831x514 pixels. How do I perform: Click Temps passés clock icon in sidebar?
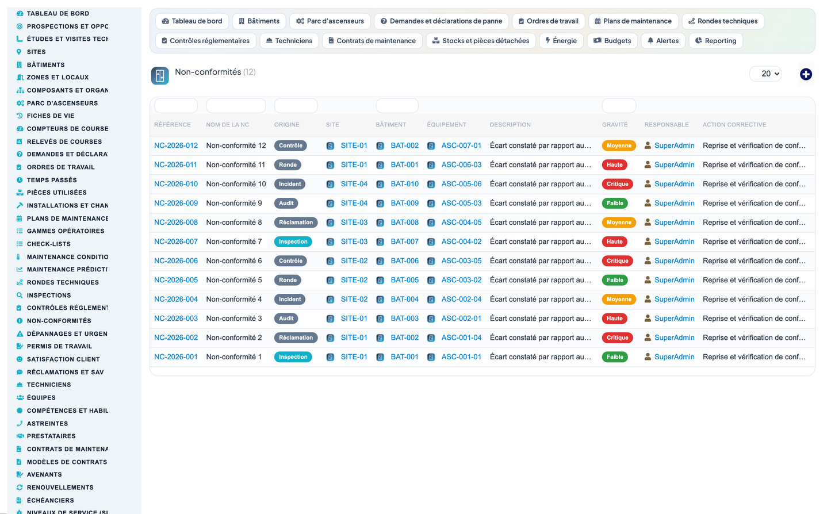[20, 180]
